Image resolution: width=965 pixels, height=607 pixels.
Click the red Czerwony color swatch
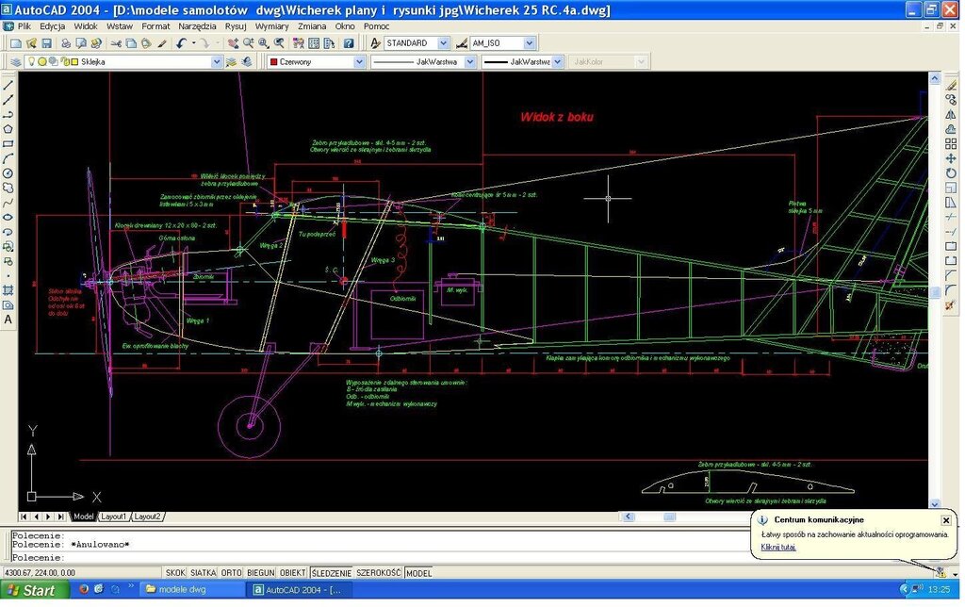coord(274,62)
